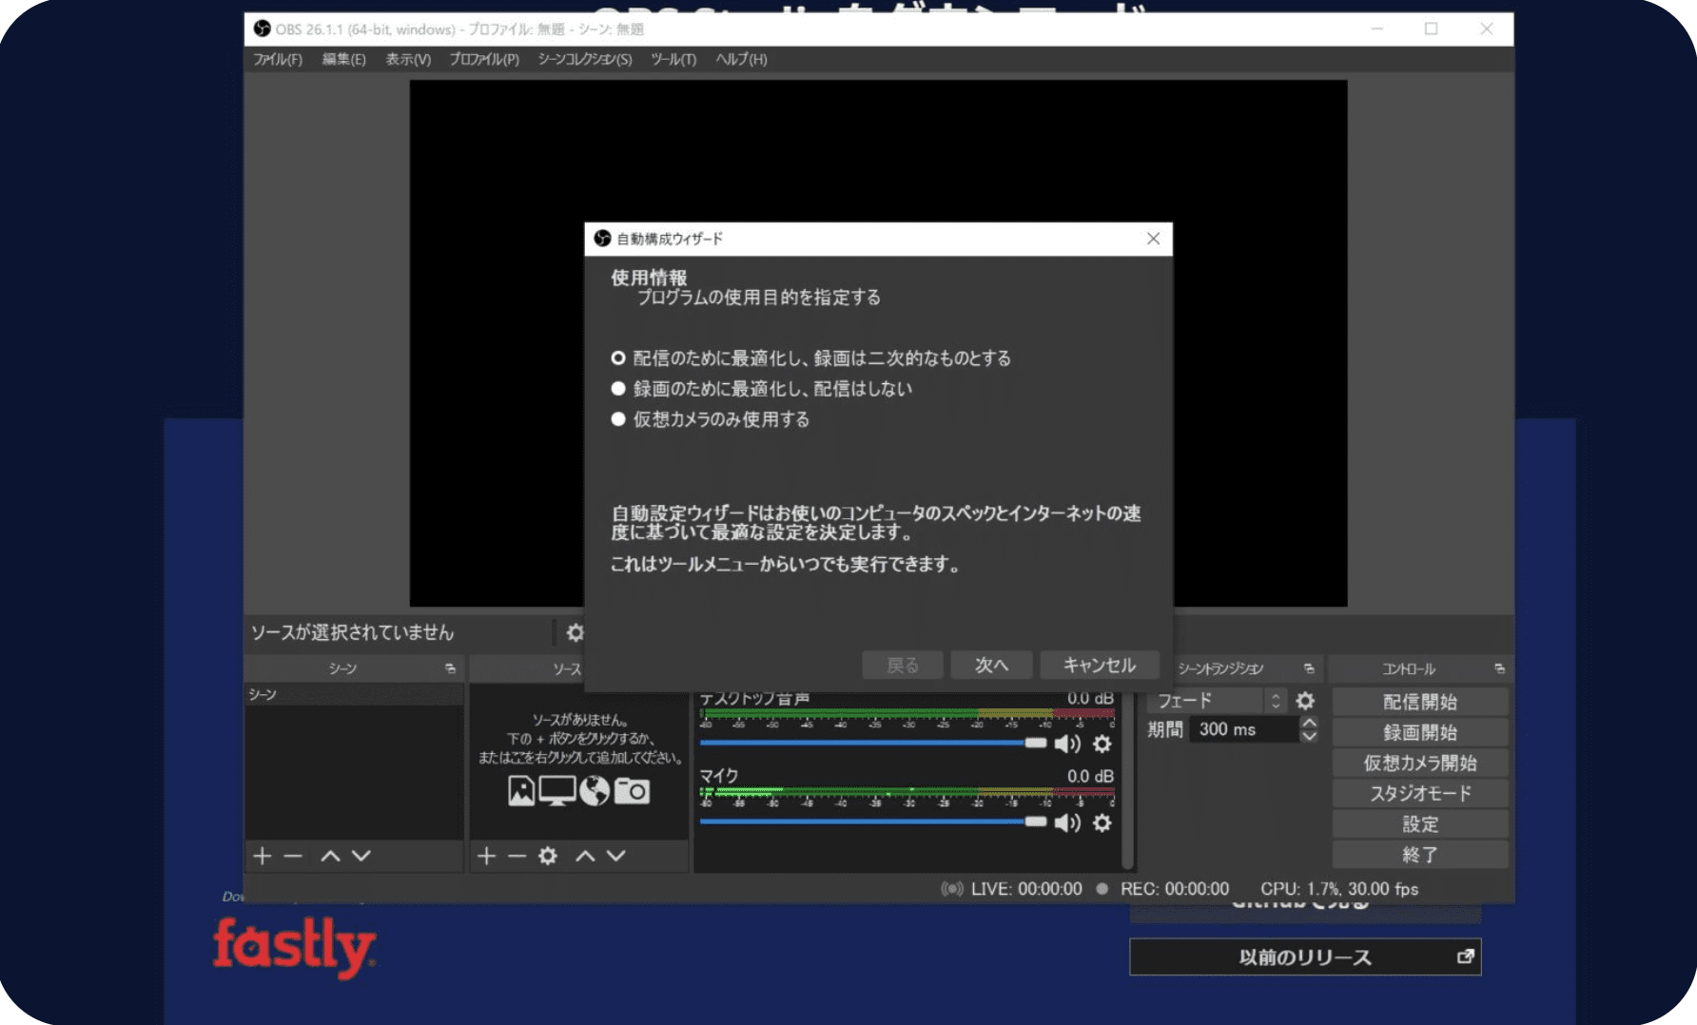The width and height of the screenshot is (1697, 1025).
Task: Remove scene with minus icon in シーン panel
Action: (x=293, y=856)
